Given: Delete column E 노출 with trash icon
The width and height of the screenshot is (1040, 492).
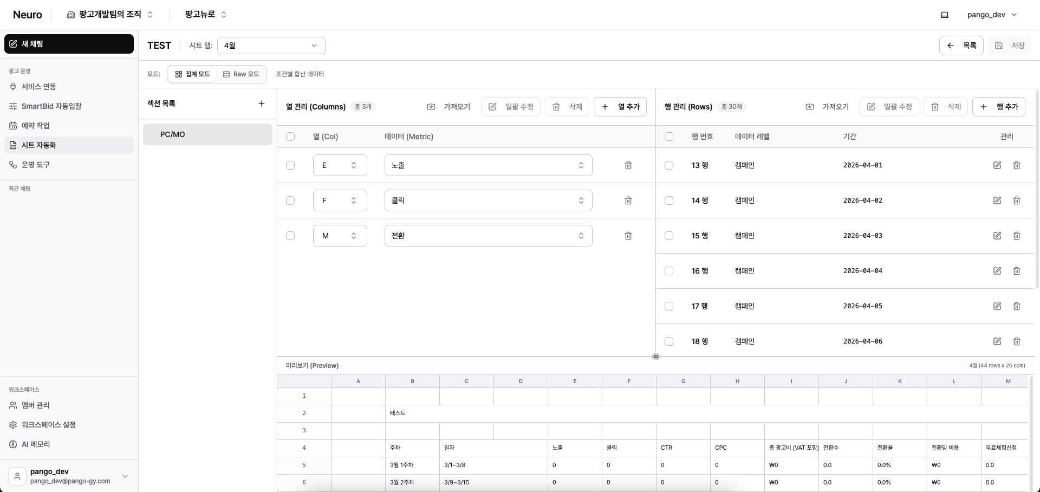Looking at the screenshot, I should coord(628,165).
